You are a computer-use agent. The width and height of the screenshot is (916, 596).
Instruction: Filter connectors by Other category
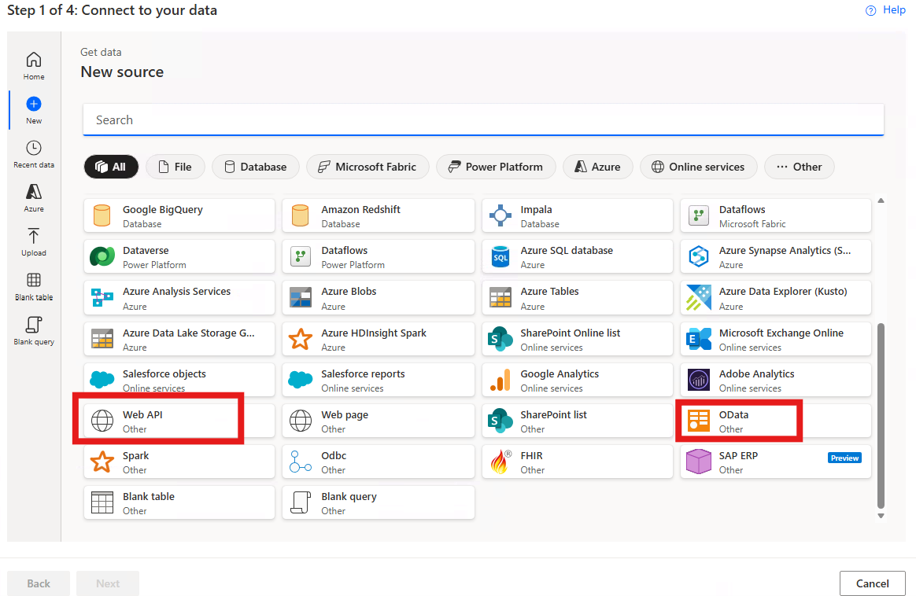(x=800, y=167)
